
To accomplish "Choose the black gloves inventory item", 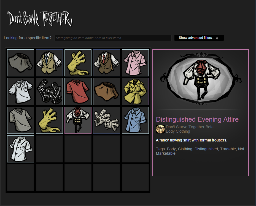I will pyautogui.click(x=49, y=92).
